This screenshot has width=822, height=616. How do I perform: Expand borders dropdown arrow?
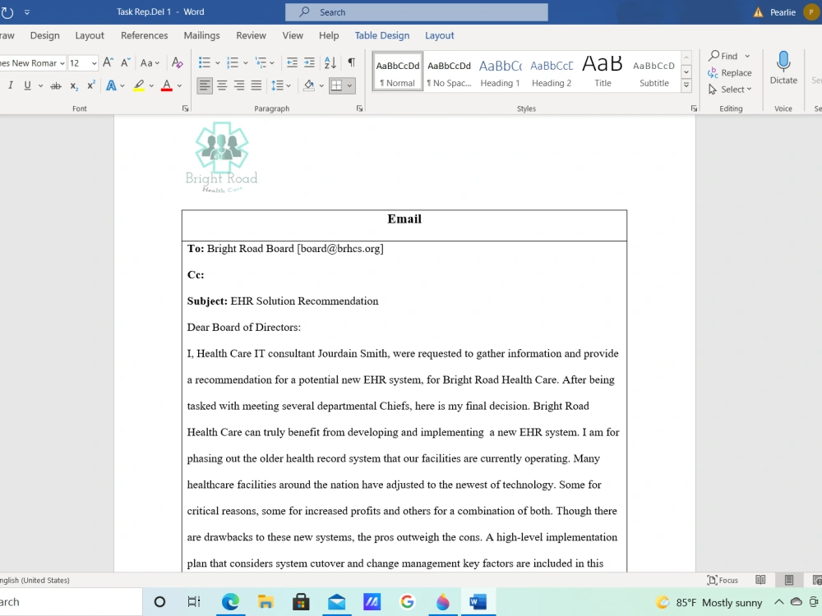pyautogui.click(x=349, y=85)
